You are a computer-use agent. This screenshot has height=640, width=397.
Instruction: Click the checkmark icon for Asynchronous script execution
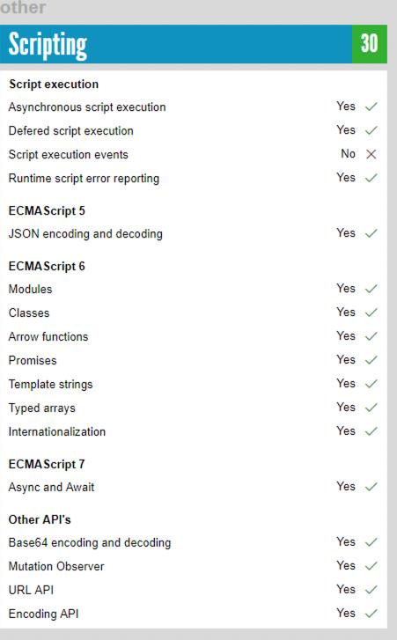pos(371,107)
